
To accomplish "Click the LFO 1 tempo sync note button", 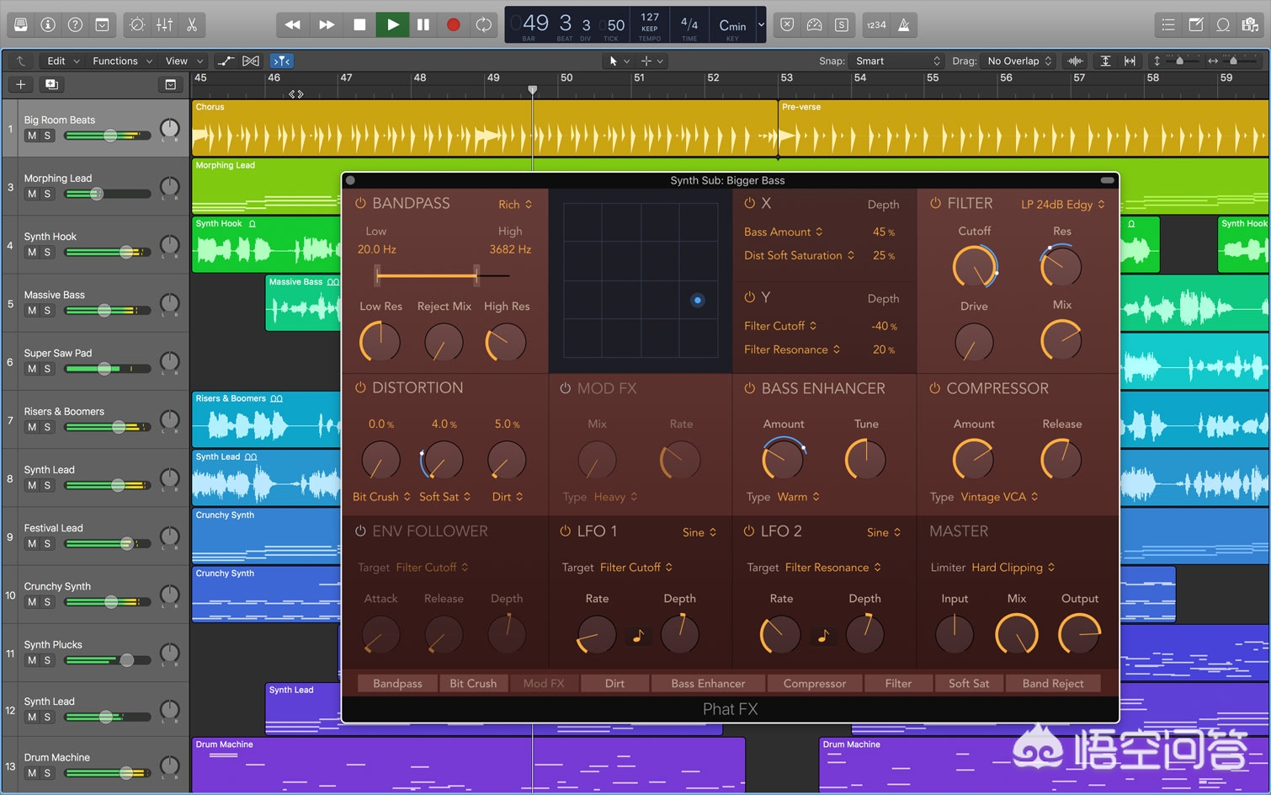I will [638, 635].
